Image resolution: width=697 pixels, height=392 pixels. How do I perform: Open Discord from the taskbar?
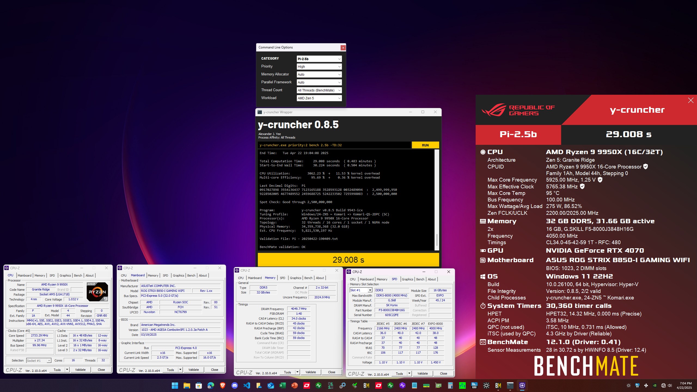235,385
